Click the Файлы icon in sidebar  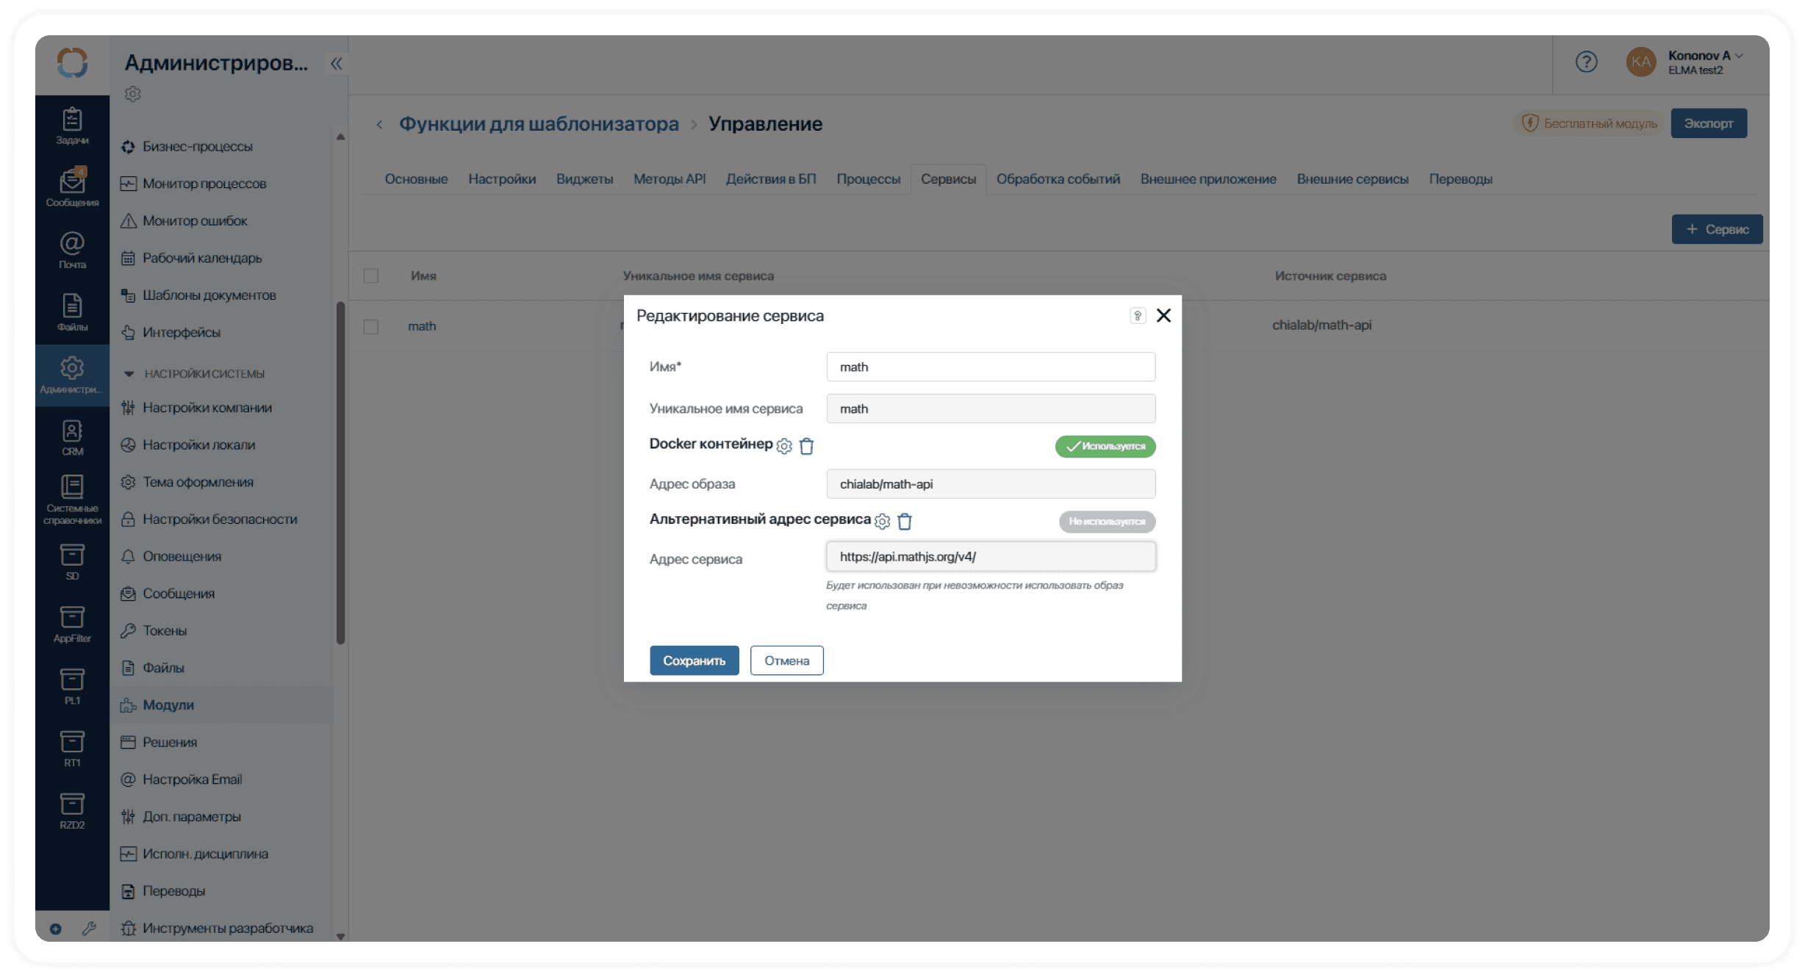click(71, 314)
